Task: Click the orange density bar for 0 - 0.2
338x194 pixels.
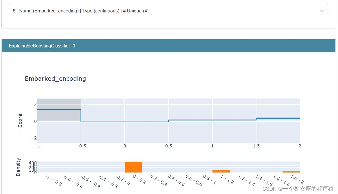Action: pyautogui.click(x=133, y=167)
